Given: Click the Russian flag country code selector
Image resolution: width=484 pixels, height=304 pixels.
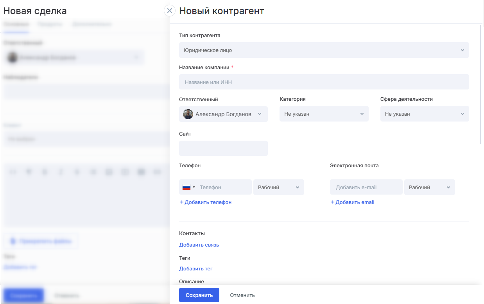Looking at the screenshot, I should click(x=188, y=188).
